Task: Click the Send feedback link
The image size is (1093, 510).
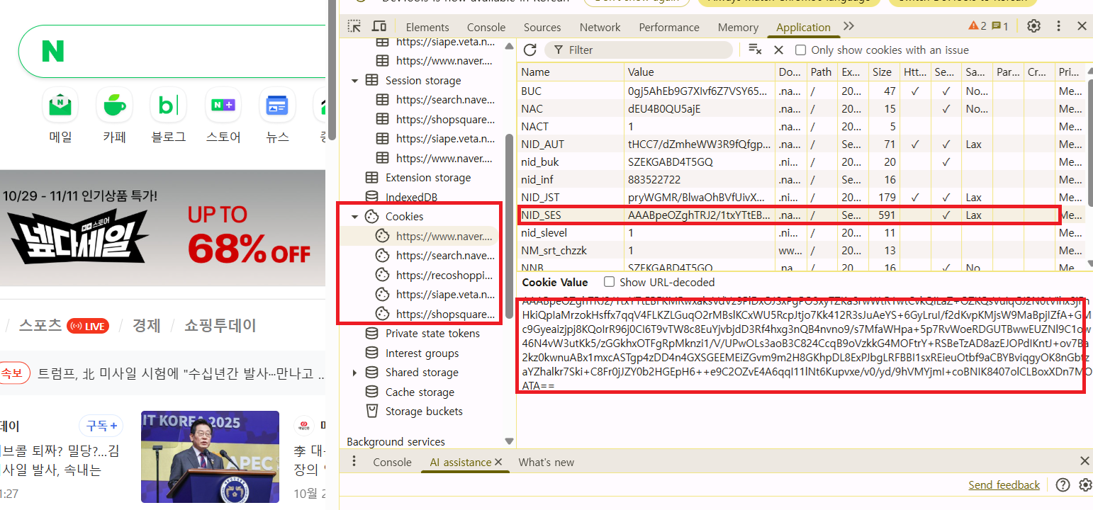Action: pos(1004,484)
